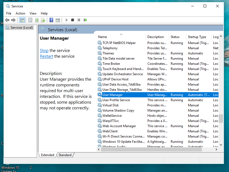The image size is (229, 172).
Task: Click the gear icon beside User Profile Service
Action: click(100, 100)
